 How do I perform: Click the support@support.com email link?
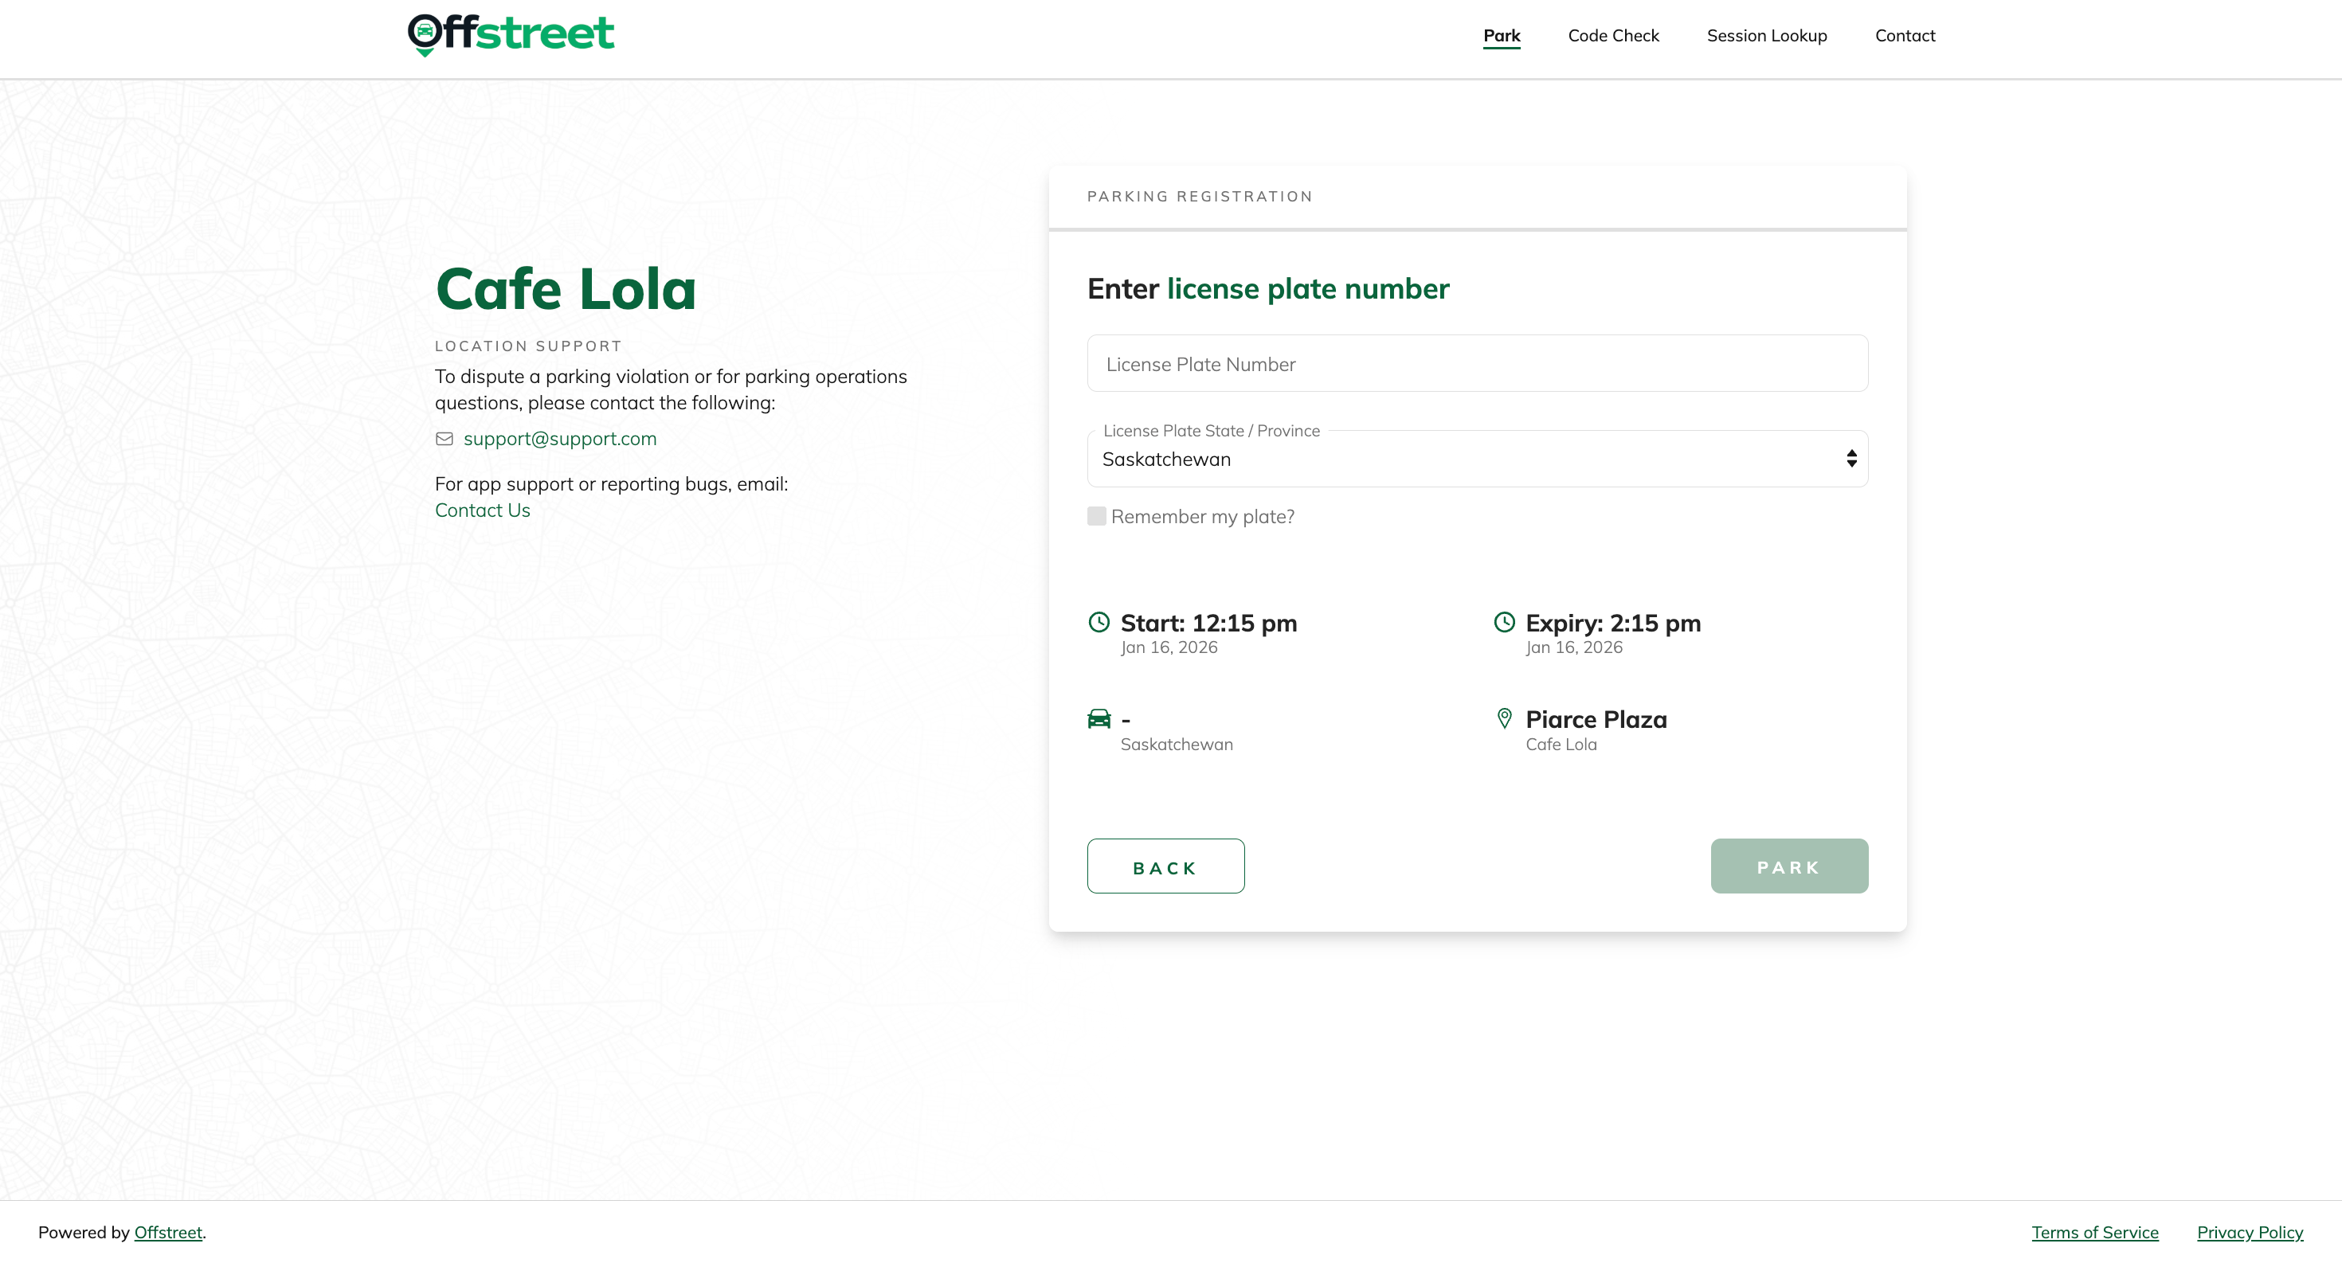coord(559,439)
